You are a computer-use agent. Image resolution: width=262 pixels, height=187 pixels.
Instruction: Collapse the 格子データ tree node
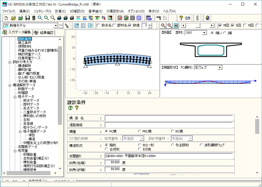pos(15,97)
